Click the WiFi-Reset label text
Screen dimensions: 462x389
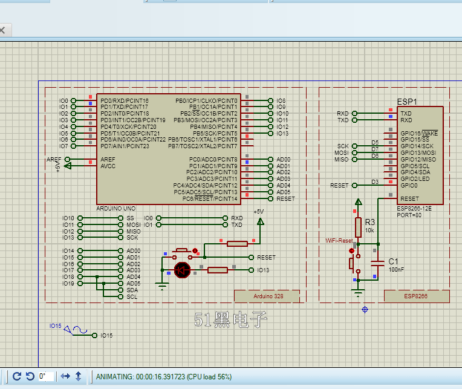click(x=339, y=240)
